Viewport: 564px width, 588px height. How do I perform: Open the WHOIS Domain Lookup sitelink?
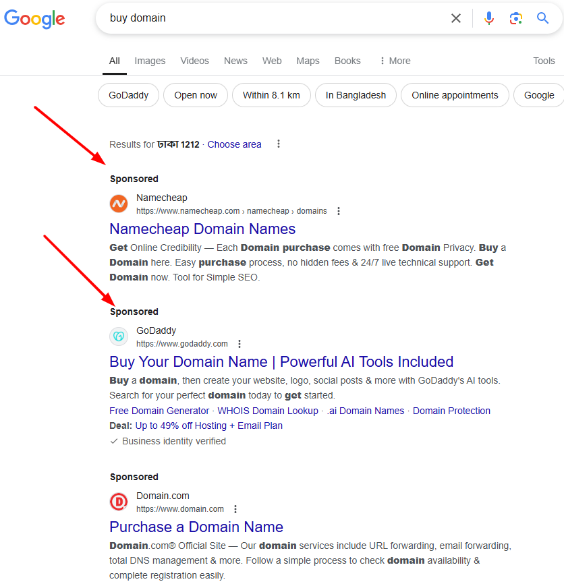pos(268,411)
